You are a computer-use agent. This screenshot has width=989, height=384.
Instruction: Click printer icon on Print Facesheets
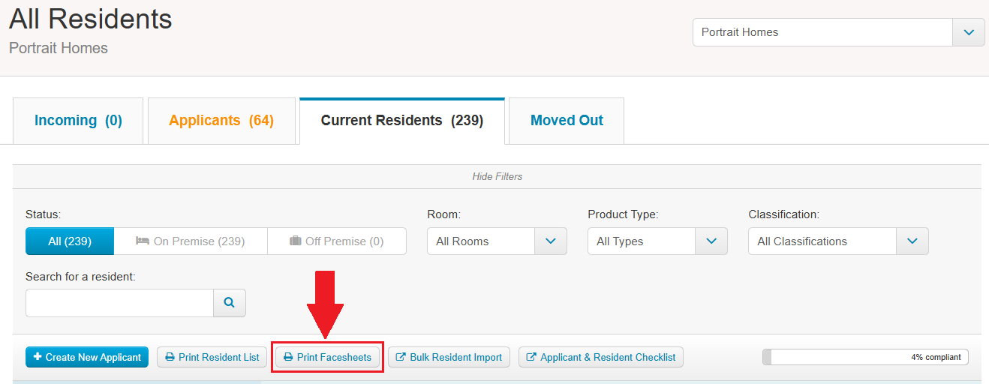[288, 358]
